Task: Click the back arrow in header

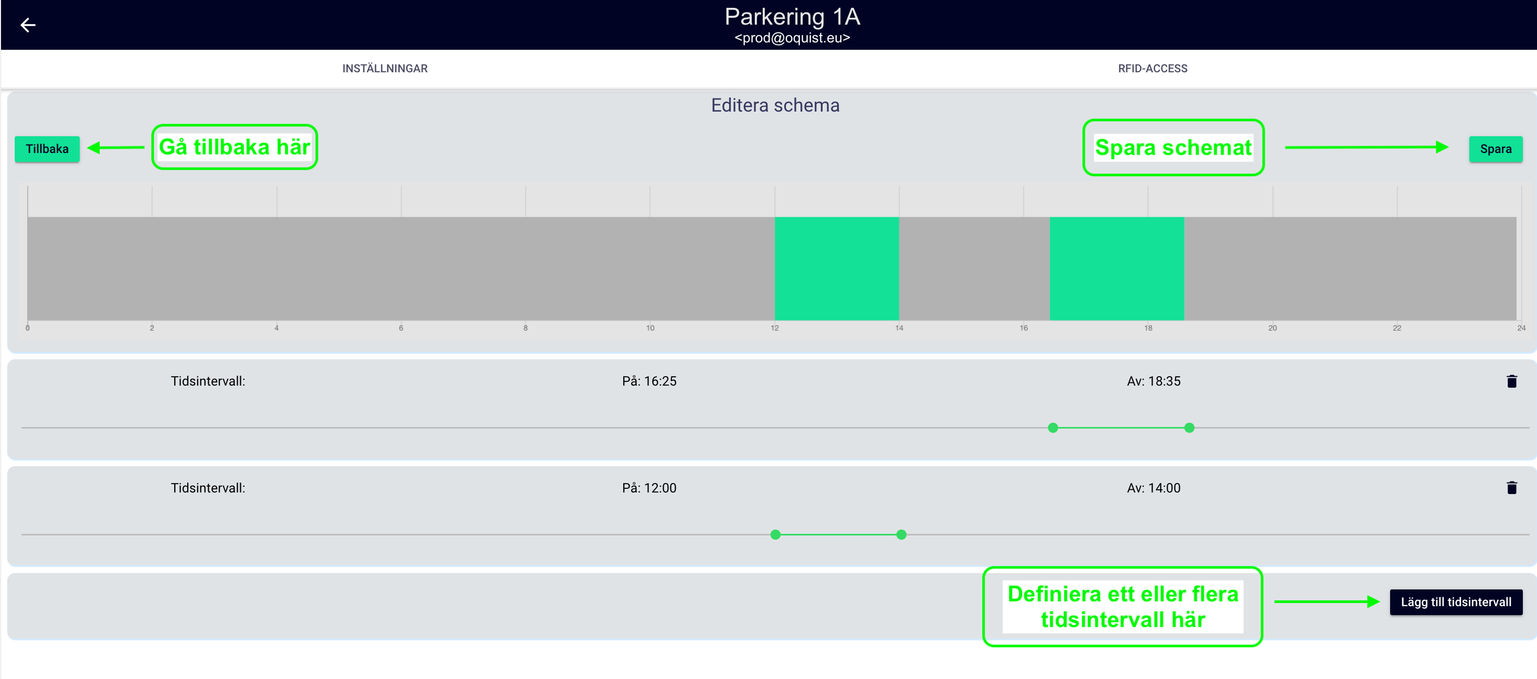Action: [x=28, y=25]
